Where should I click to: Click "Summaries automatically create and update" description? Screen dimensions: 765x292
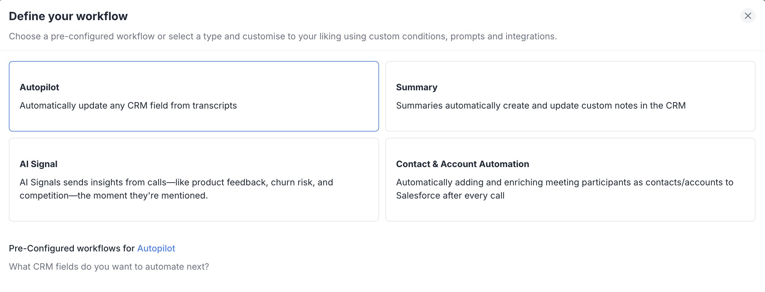tap(540, 105)
